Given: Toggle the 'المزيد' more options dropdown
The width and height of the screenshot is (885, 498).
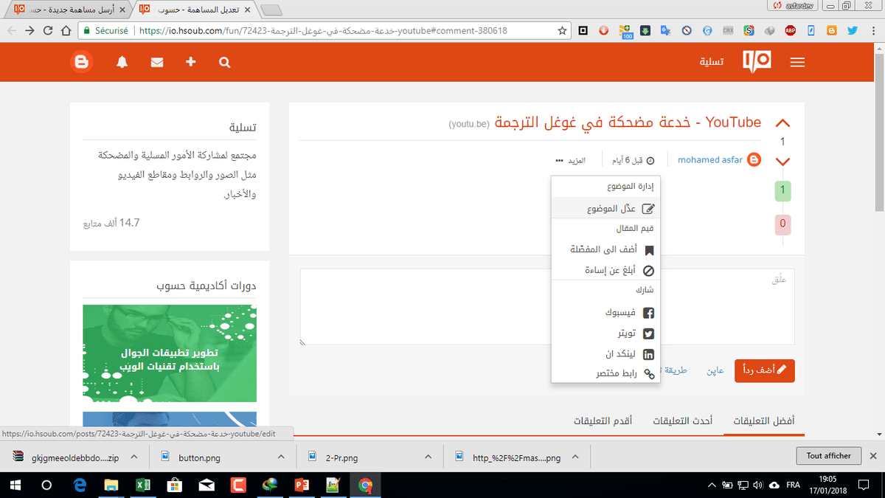Looking at the screenshot, I should click(x=569, y=160).
